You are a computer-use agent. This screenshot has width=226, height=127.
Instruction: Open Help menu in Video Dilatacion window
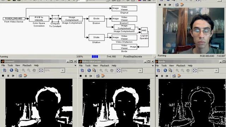pos(114,66)
